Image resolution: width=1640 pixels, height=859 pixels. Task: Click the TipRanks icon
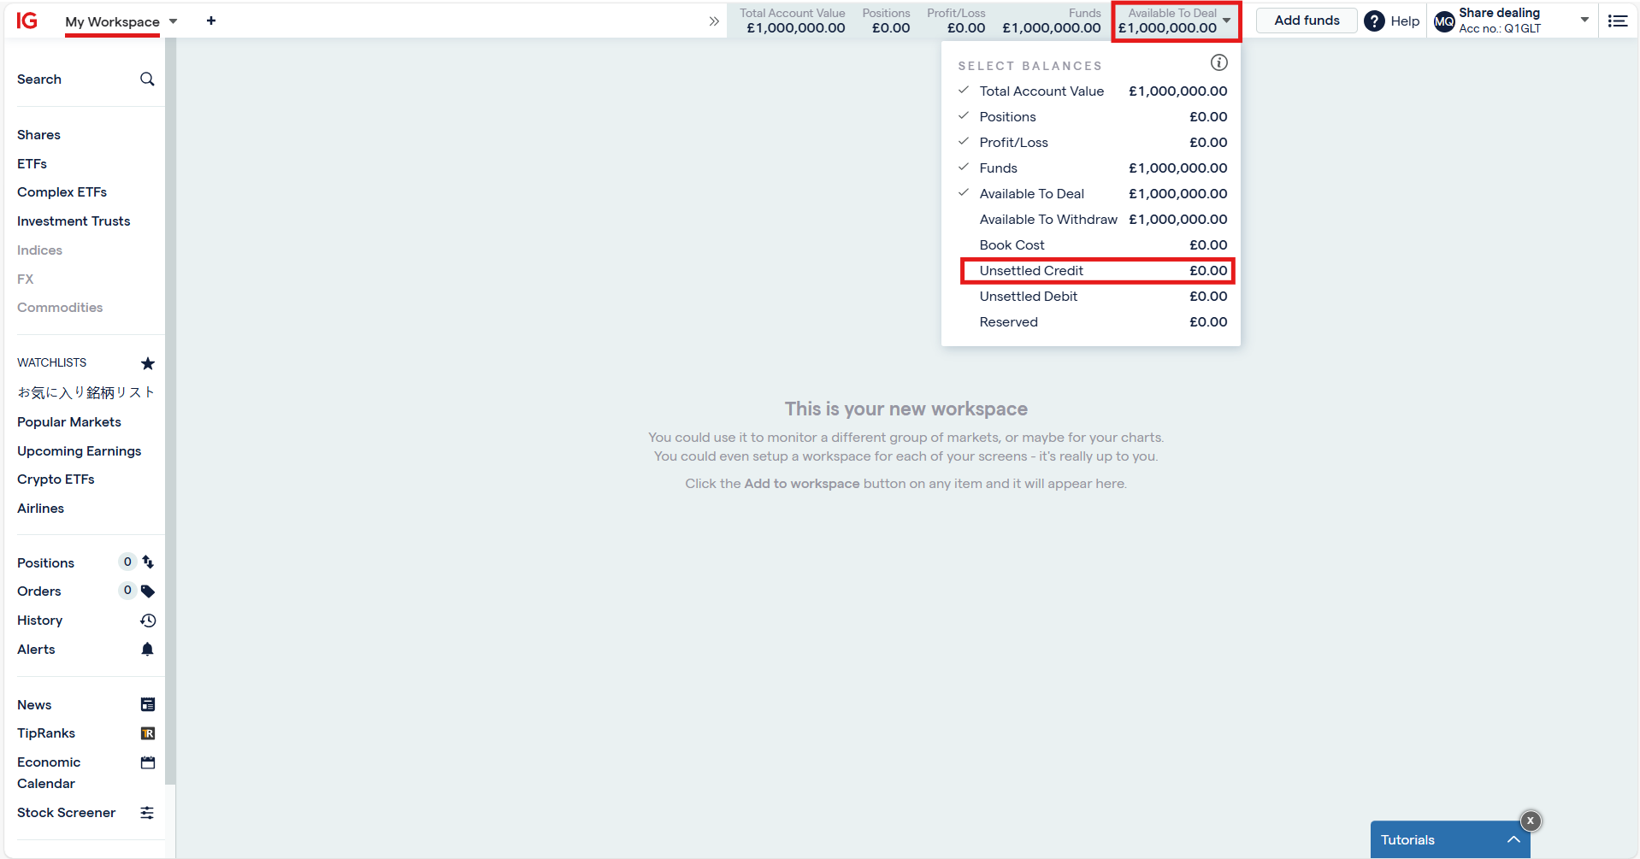coord(148,733)
